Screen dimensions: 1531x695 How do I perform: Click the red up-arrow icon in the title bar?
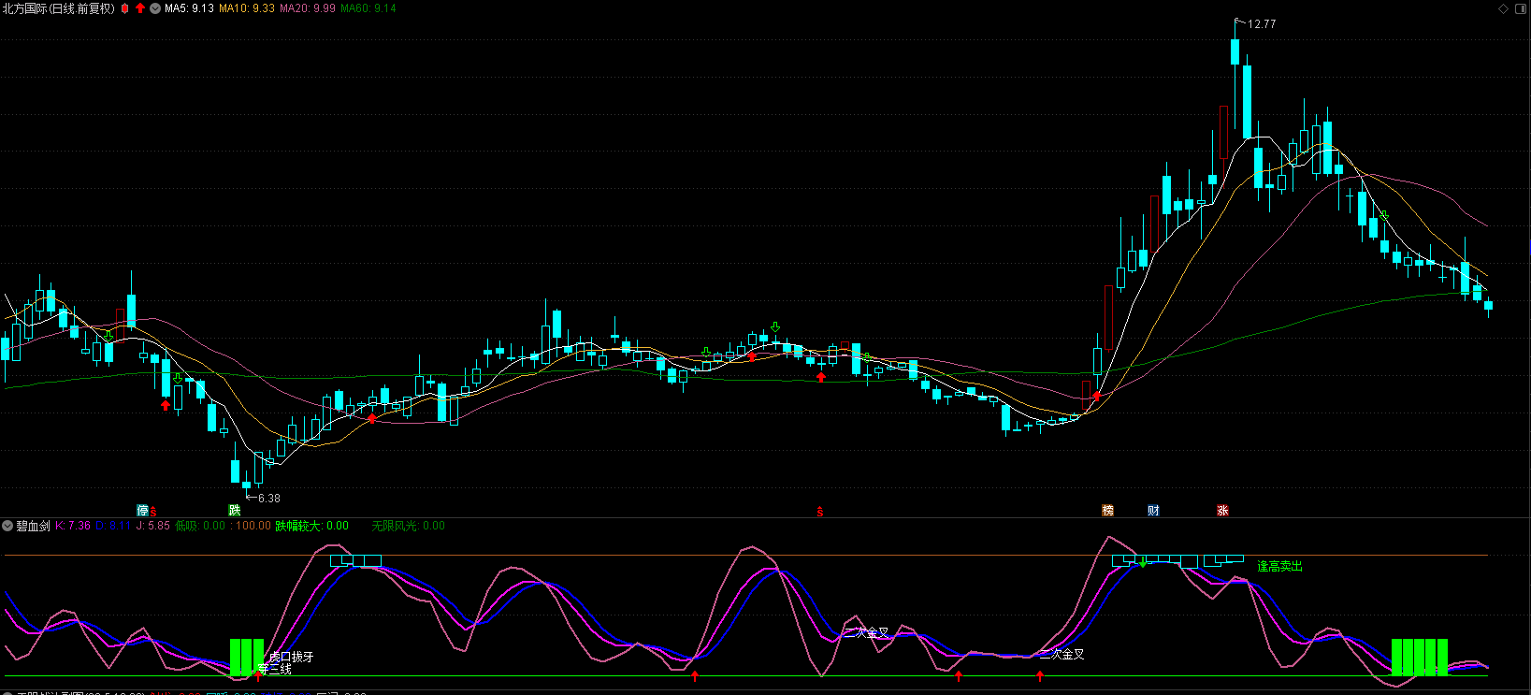140,8
